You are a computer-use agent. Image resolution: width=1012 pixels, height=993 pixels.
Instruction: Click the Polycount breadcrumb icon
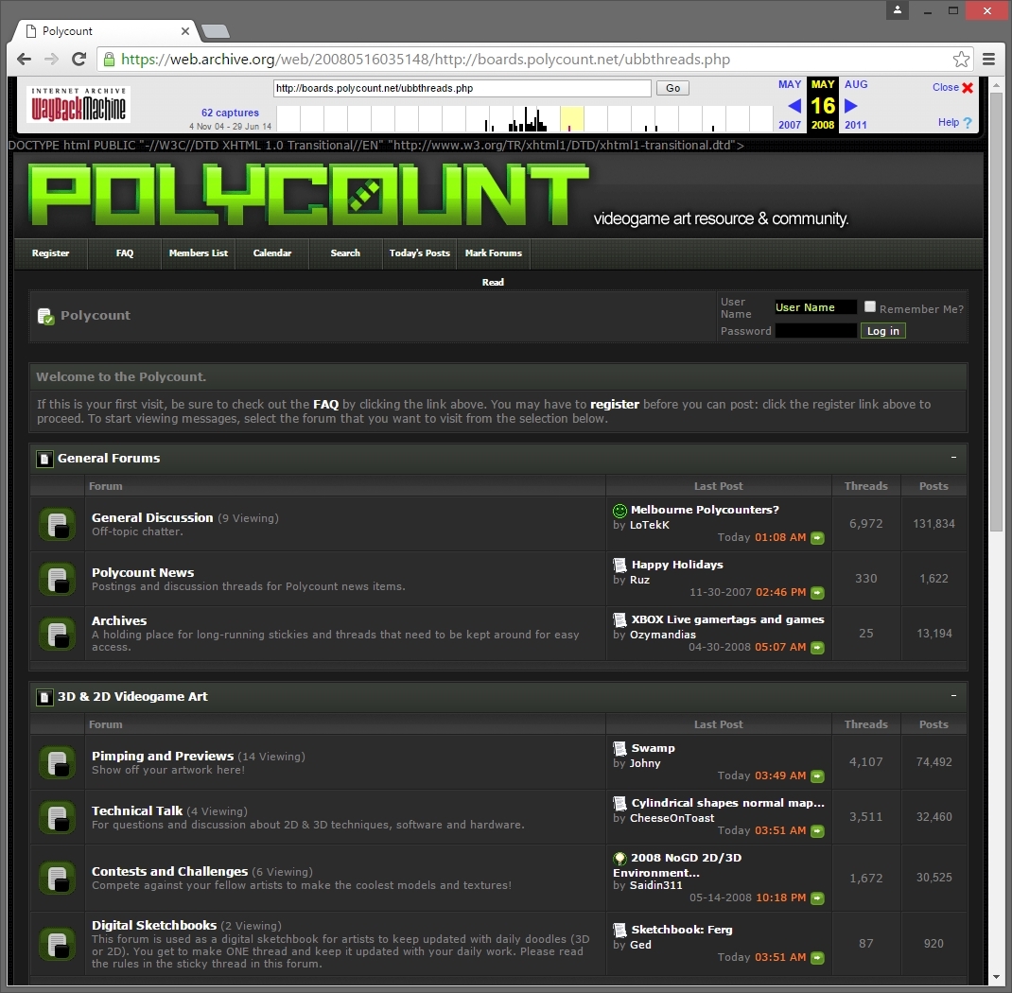(x=45, y=316)
